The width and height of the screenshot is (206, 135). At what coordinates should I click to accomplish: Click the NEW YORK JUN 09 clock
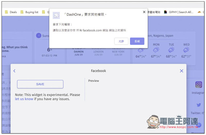pos(118,53)
